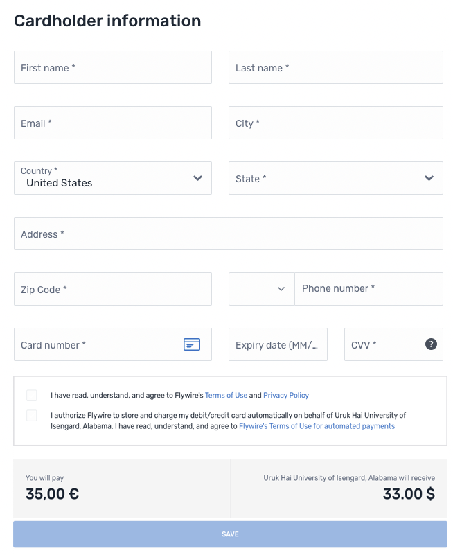453x555 pixels.
Task: Click the Zip Code field
Action: pyautogui.click(x=113, y=289)
